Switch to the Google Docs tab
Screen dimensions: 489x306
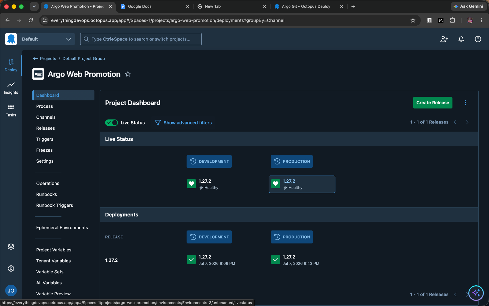(x=155, y=6)
